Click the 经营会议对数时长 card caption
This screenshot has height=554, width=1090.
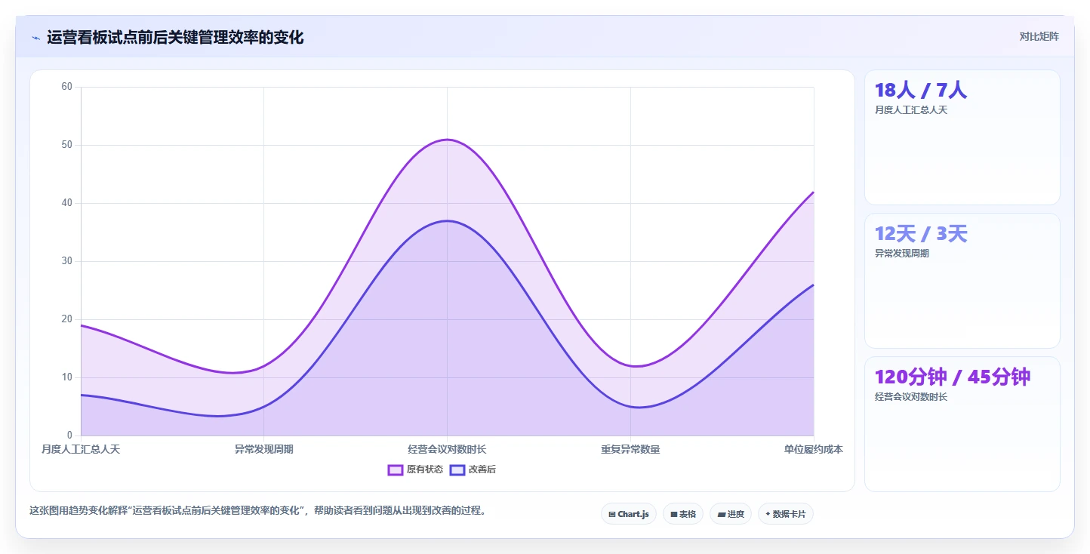911,397
